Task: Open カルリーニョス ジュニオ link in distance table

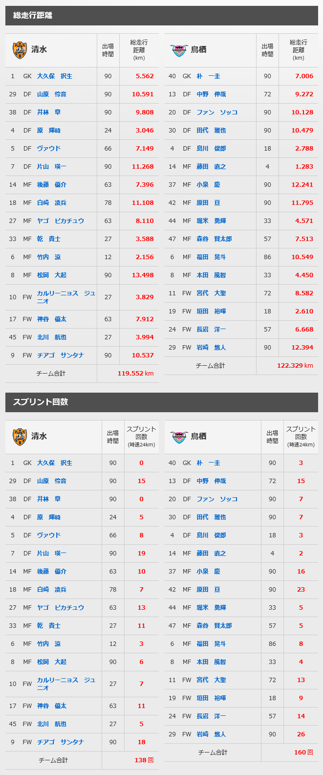Action: (x=66, y=297)
